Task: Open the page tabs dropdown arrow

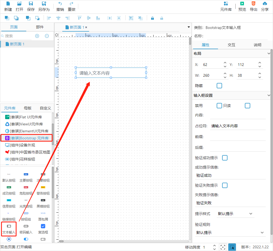Action: [x=189, y=27]
